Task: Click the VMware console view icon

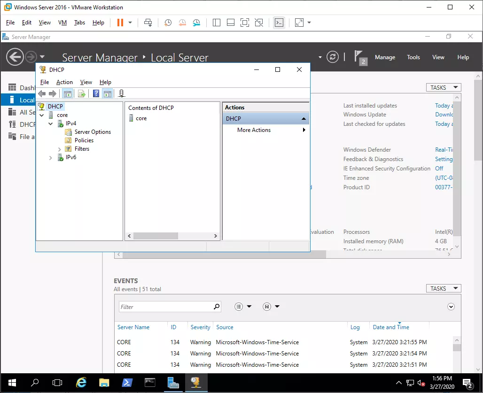Action: (x=279, y=23)
